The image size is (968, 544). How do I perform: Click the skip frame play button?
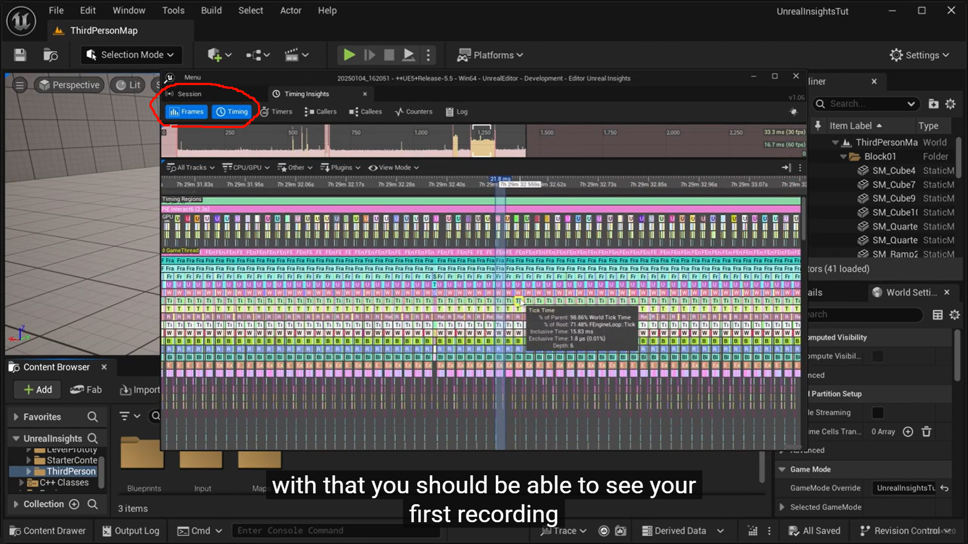[x=369, y=55]
